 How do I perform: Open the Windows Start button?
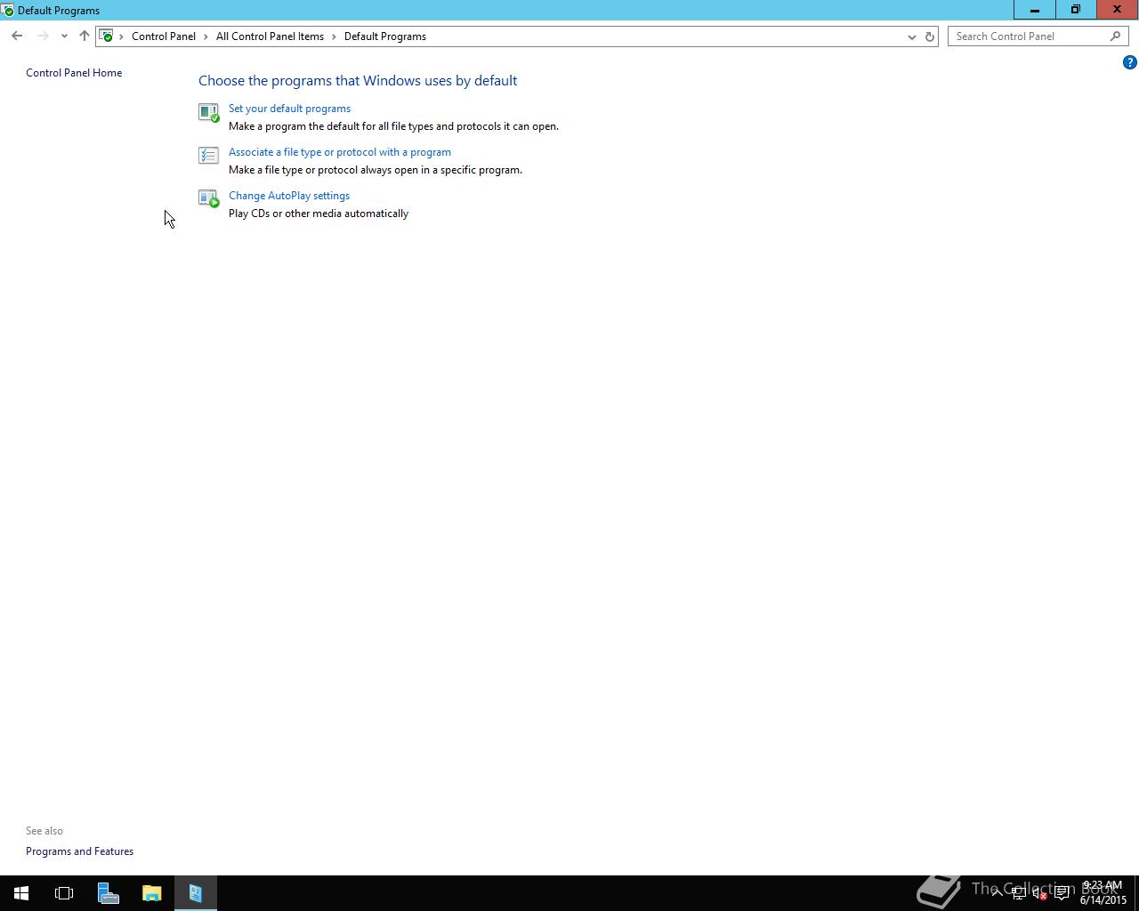20,893
